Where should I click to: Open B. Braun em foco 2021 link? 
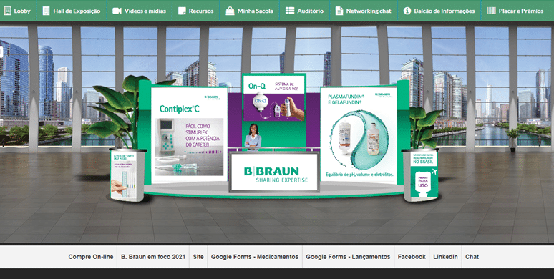153,257
